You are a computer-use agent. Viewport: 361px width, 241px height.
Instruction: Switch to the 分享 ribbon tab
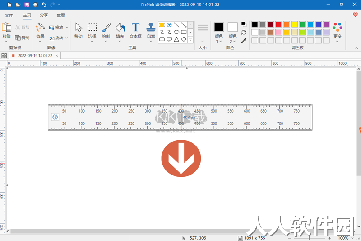(x=44, y=15)
